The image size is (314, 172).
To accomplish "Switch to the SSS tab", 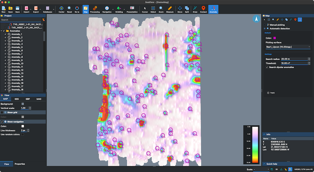I will [x=17, y=99].
